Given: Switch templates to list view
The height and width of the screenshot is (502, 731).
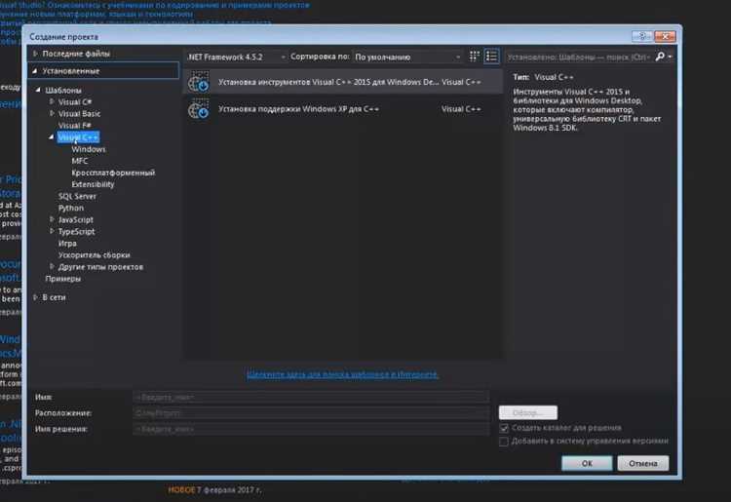Looking at the screenshot, I should pos(491,57).
